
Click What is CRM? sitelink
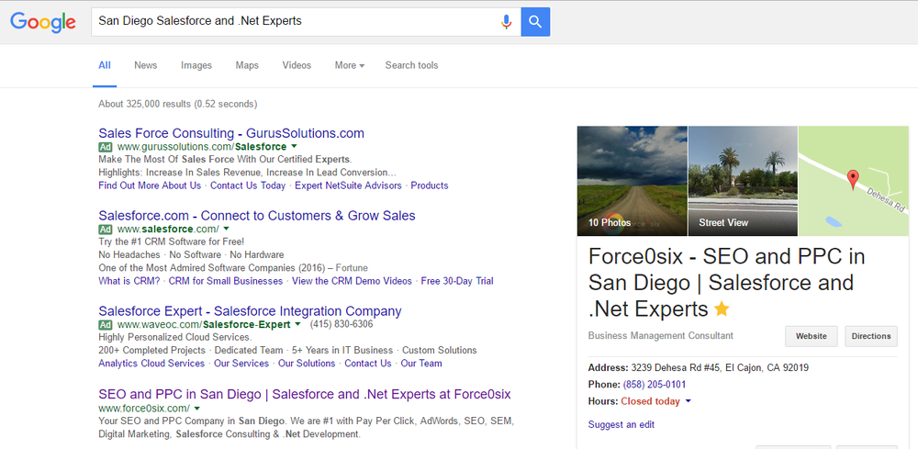tap(129, 281)
